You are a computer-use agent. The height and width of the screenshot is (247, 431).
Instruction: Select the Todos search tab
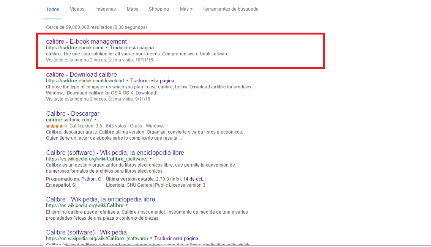coord(52,9)
